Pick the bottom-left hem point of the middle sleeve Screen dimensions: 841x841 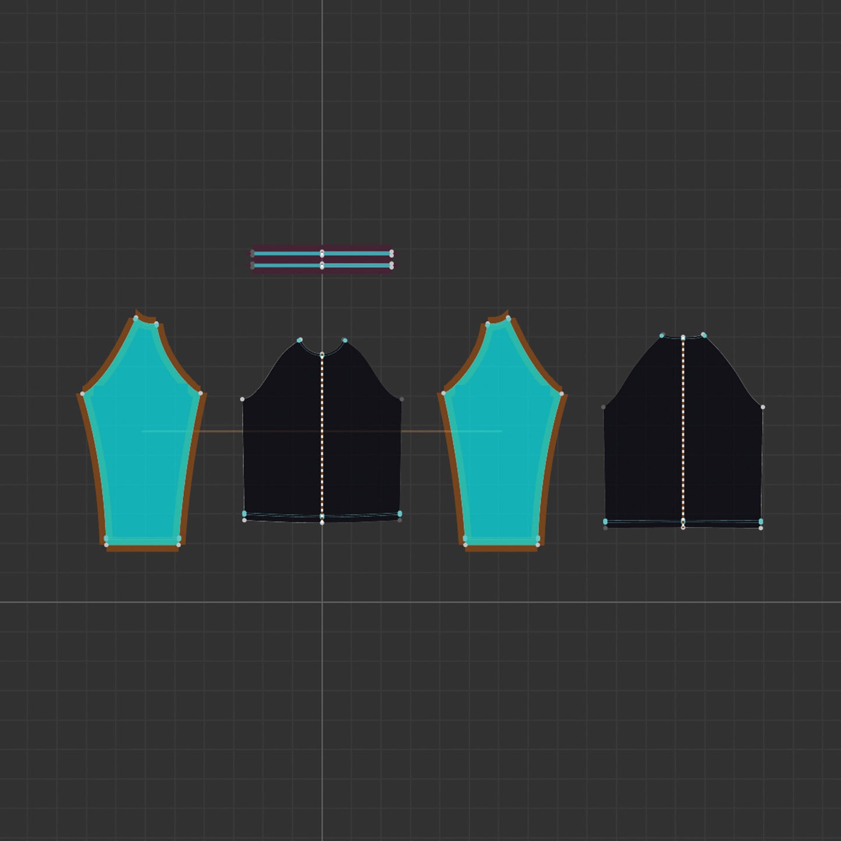[466, 545]
